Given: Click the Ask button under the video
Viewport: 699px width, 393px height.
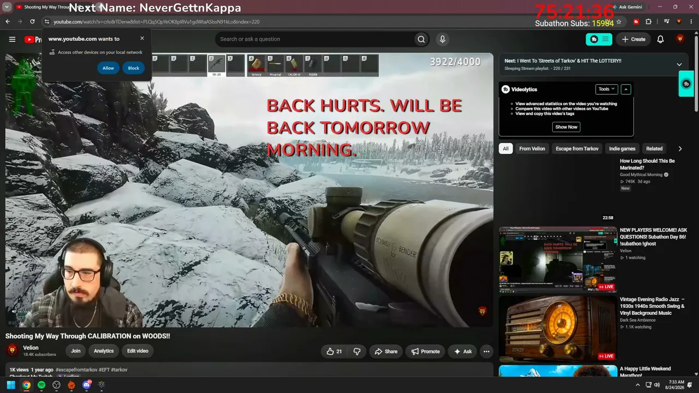Looking at the screenshot, I should coord(463,352).
